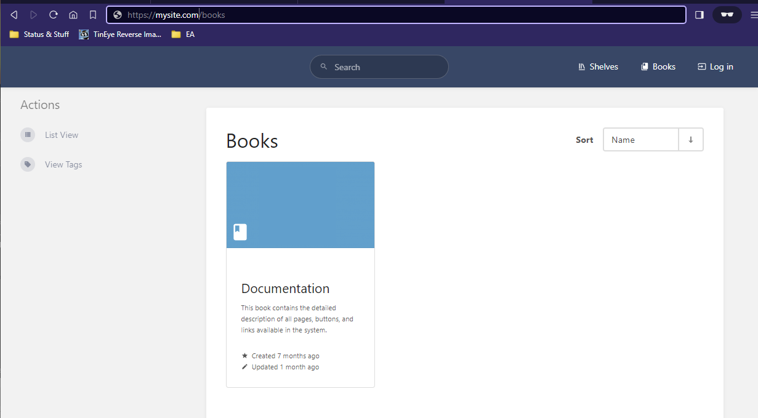
Task: Select the Shelves icon in the header
Action: [581, 66]
